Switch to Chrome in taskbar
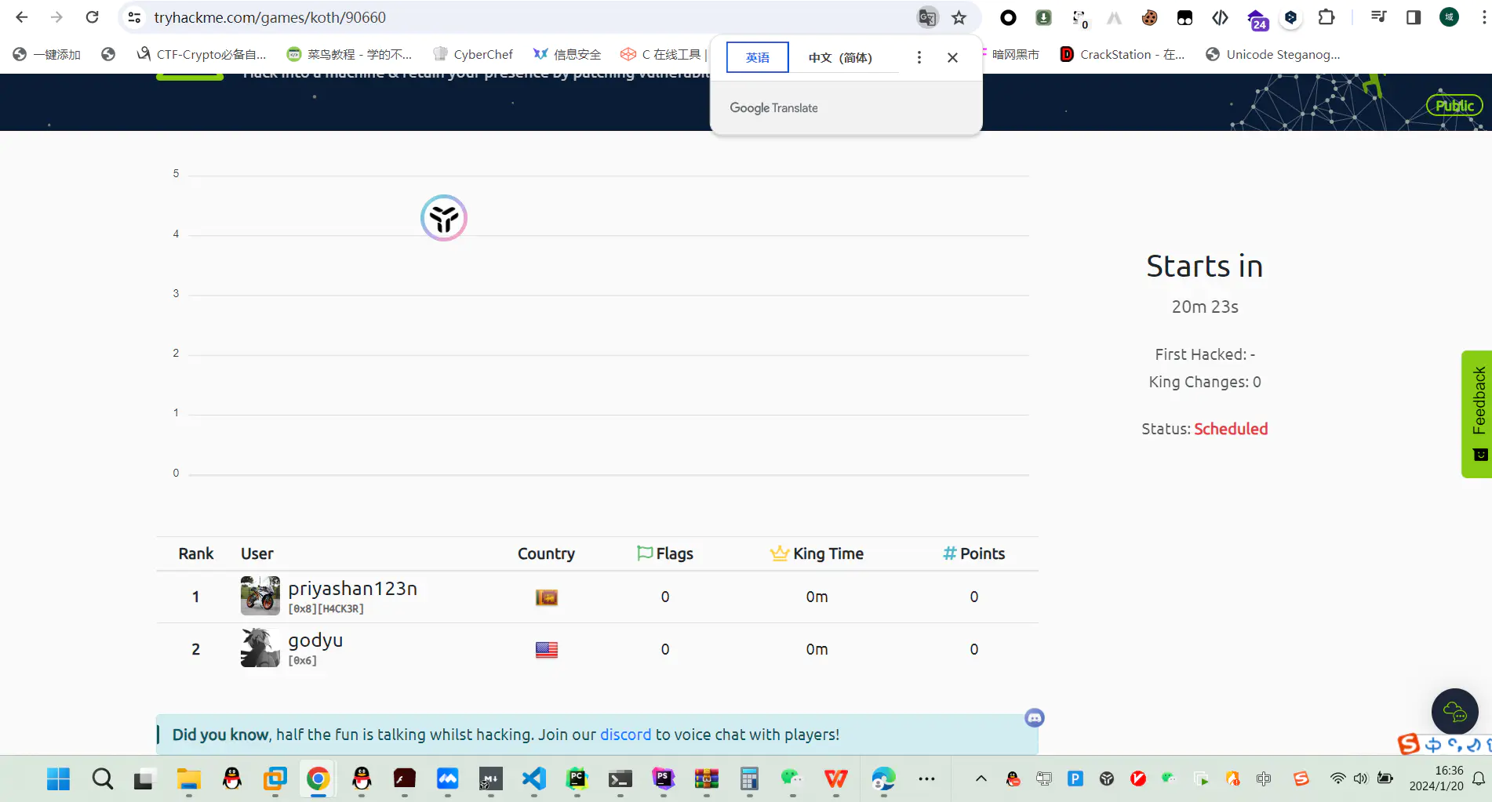 [x=318, y=778]
